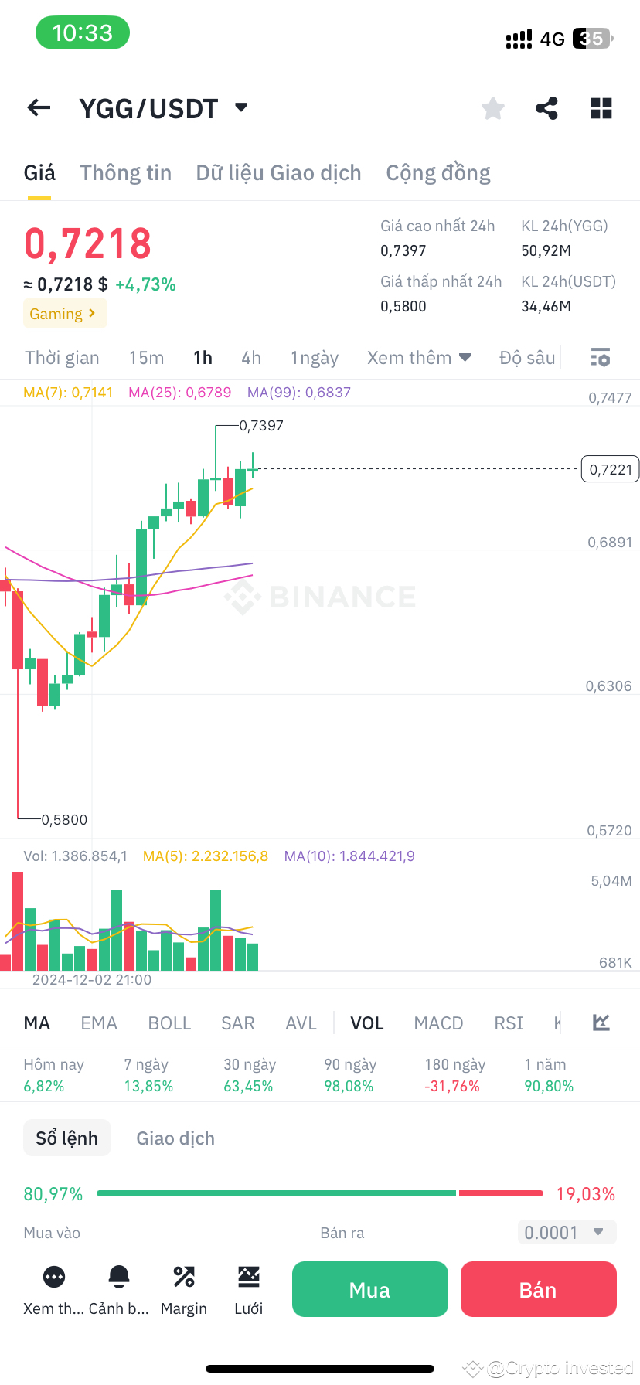Toggle the BOLL indicator

tap(169, 1023)
